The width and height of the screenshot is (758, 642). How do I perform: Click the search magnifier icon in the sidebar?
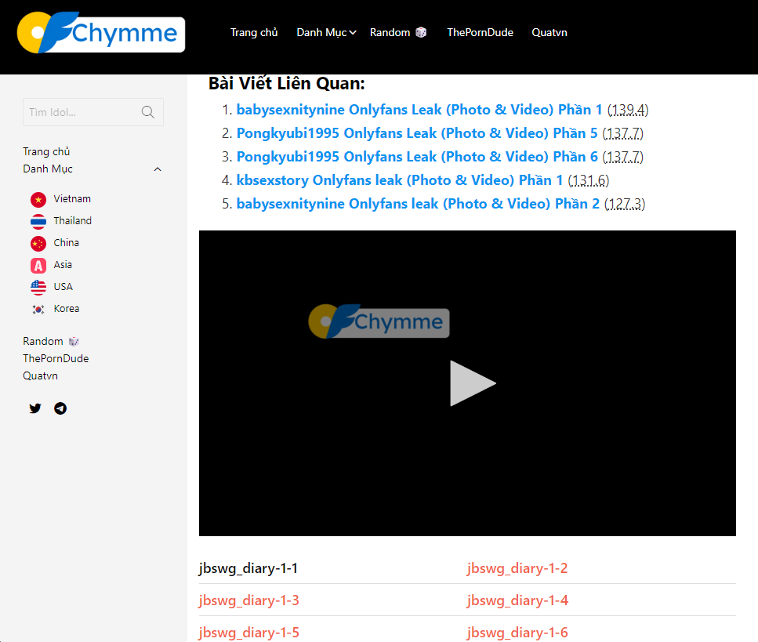coord(148,112)
